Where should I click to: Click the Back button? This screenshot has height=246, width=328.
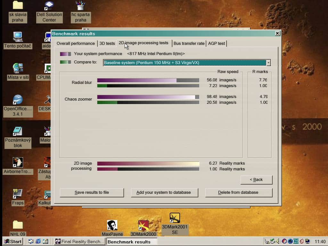[x=256, y=180]
